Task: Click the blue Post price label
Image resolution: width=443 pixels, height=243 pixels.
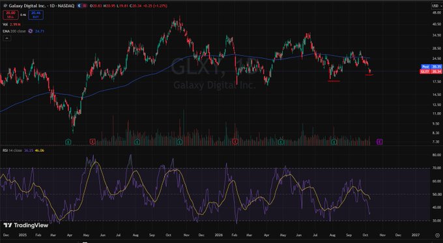Action: pos(431,66)
